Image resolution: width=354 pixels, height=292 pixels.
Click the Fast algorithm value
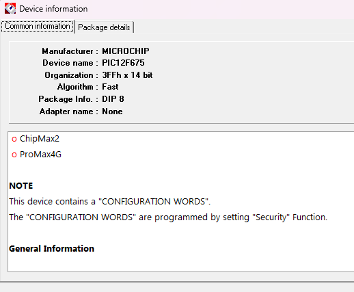pos(110,87)
